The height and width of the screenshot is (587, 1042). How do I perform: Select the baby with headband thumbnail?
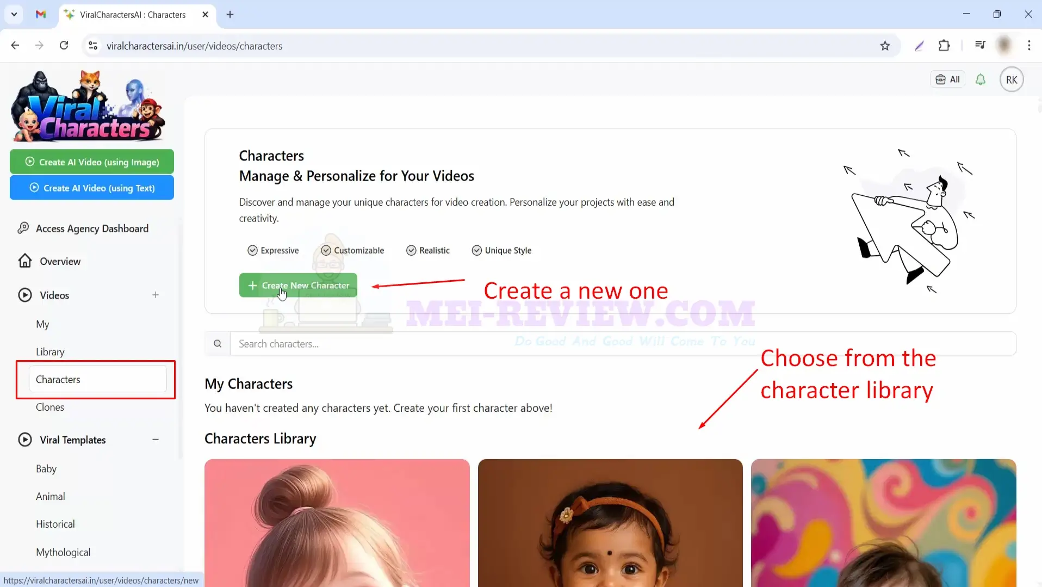(x=610, y=523)
